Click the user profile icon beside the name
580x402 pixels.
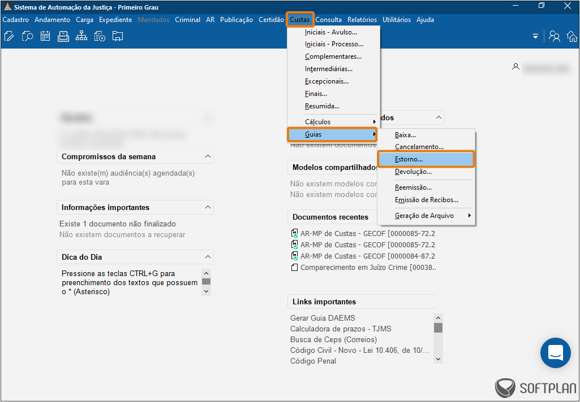click(515, 67)
